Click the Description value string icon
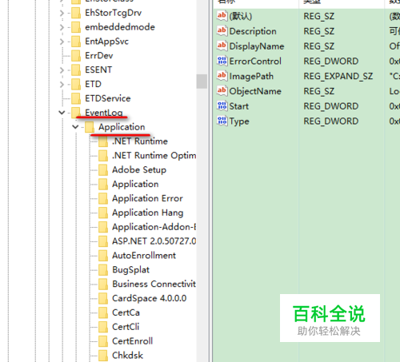 pos(222,31)
